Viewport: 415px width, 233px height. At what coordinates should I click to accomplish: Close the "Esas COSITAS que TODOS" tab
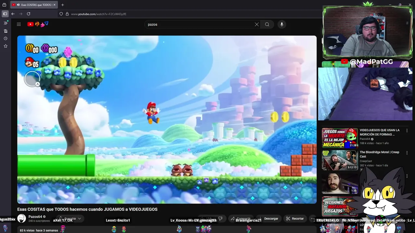point(54,5)
